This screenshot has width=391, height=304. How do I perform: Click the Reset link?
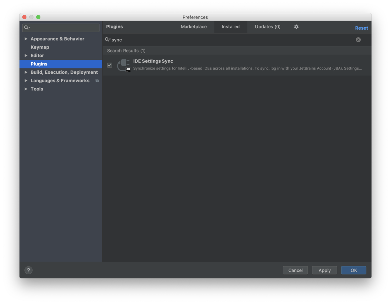point(361,28)
